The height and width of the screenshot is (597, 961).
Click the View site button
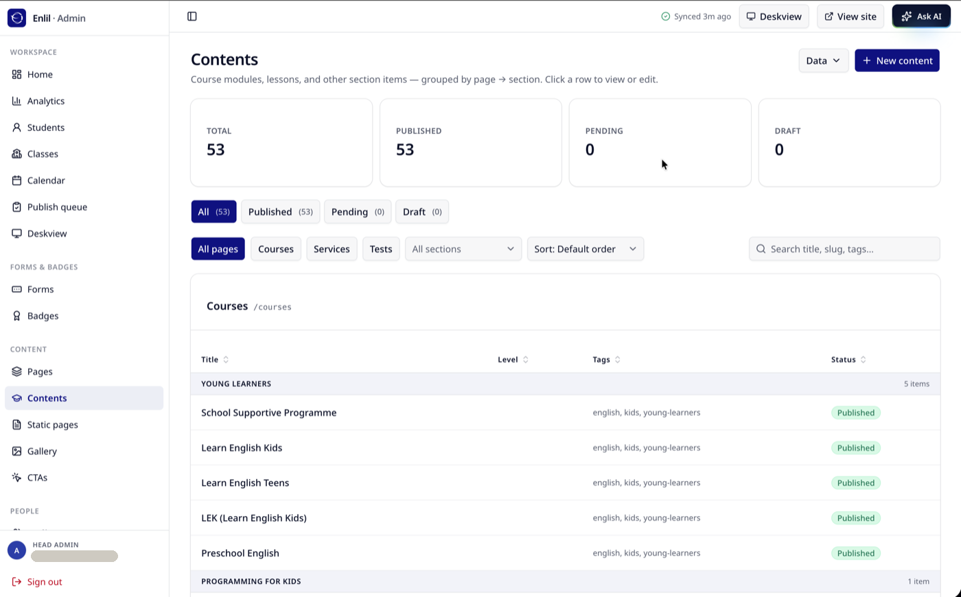point(850,16)
